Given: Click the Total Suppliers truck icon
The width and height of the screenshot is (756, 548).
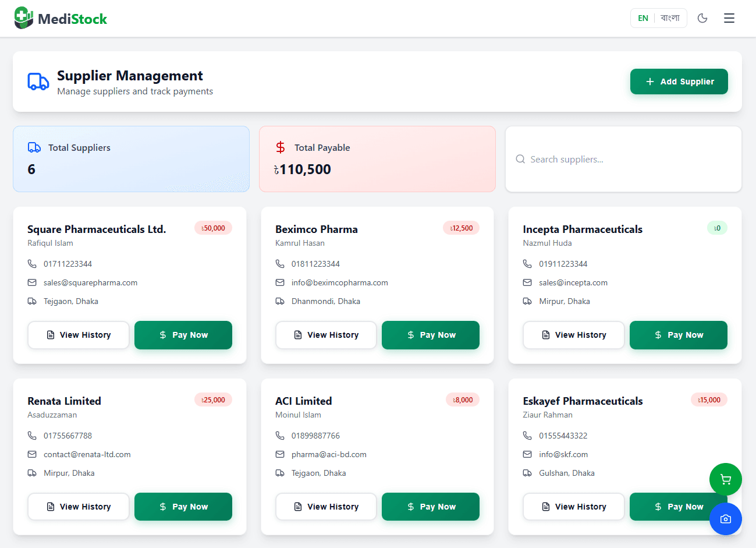Looking at the screenshot, I should 34,147.
